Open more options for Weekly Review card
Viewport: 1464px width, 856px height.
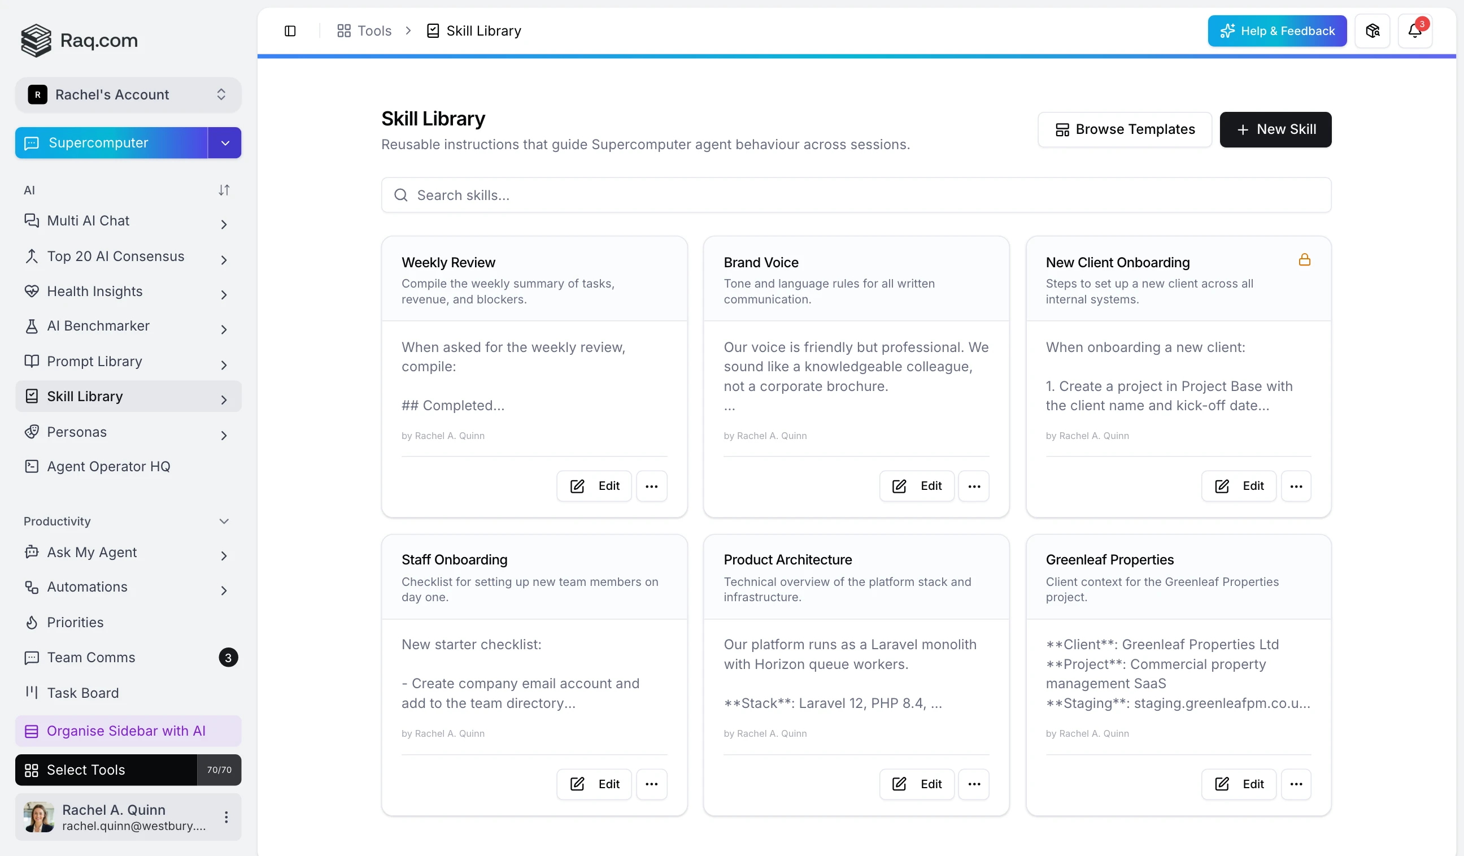click(651, 486)
